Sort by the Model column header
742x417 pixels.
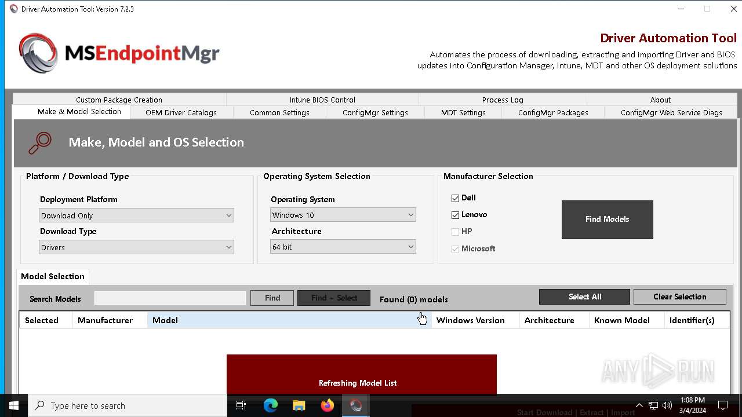tap(289, 320)
